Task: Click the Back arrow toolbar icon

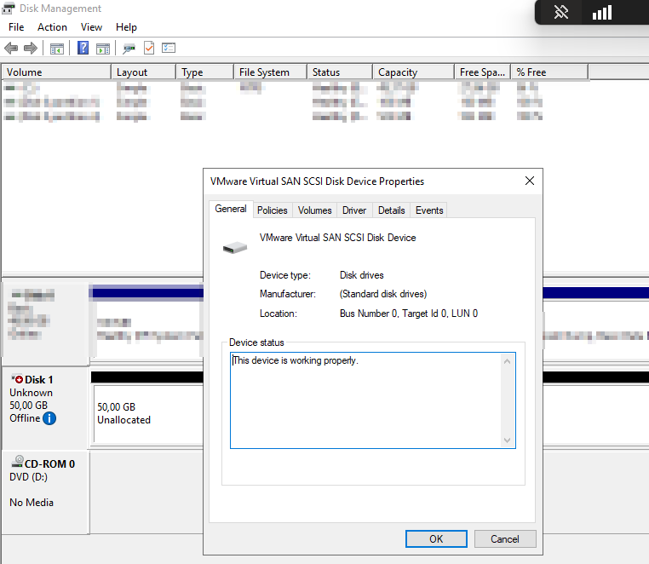Action: click(x=11, y=48)
